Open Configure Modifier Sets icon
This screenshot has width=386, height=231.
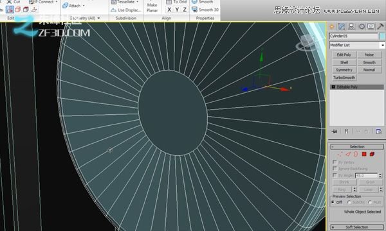(379, 132)
